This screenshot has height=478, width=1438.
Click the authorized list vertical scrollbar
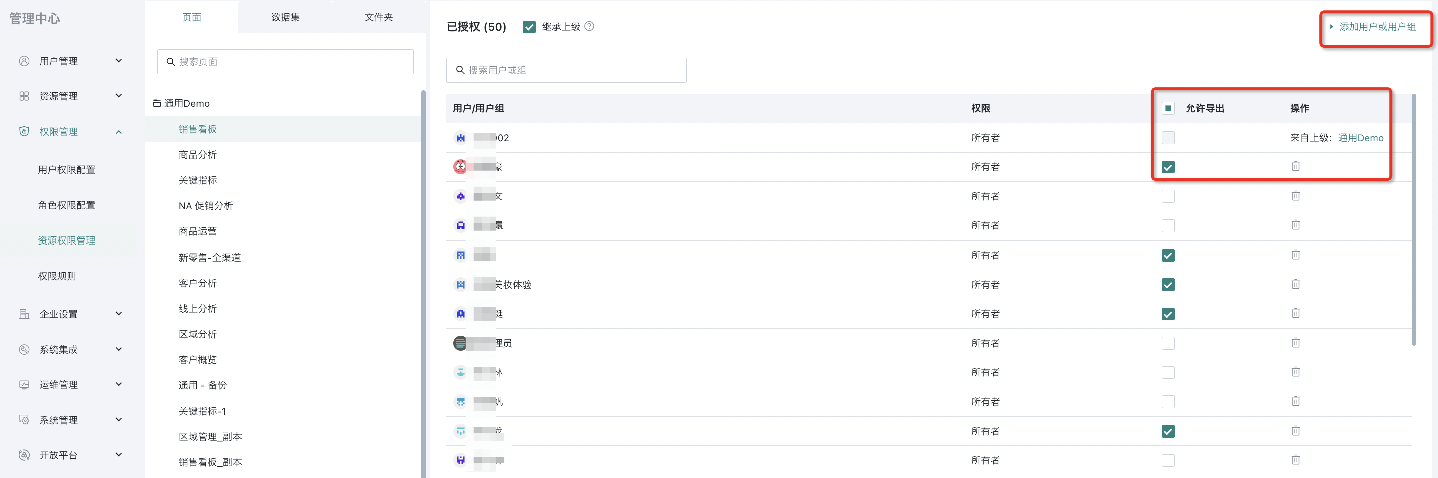(1413, 223)
